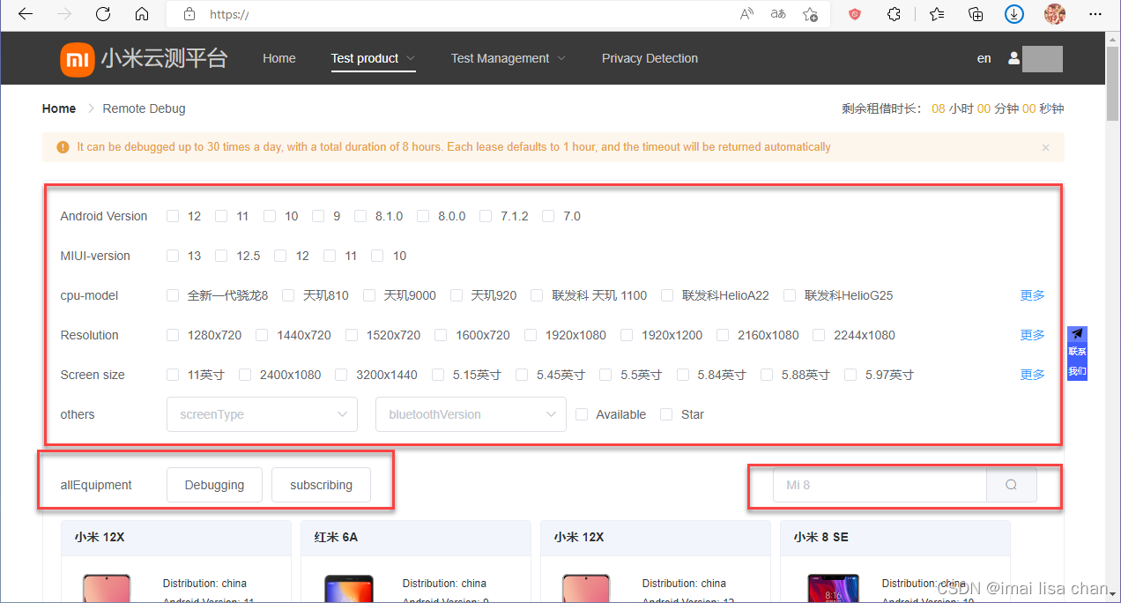Focus the Mi 8 search field
This screenshot has height=603, width=1121.
880,485
